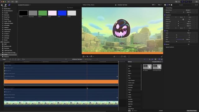Image resolution: width=199 pixels, height=112 pixels.
Task: Select Backgrounds under Generators
Action: pyautogui.click(x=7, y=46)
